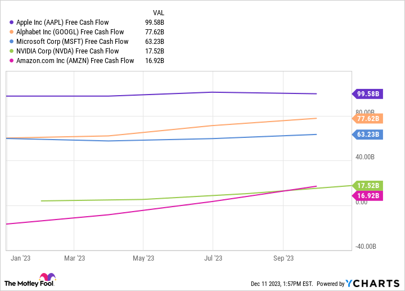Click the Jan '23 x-axis label
This screenshot has width=405, height=291.
[20, 258]
